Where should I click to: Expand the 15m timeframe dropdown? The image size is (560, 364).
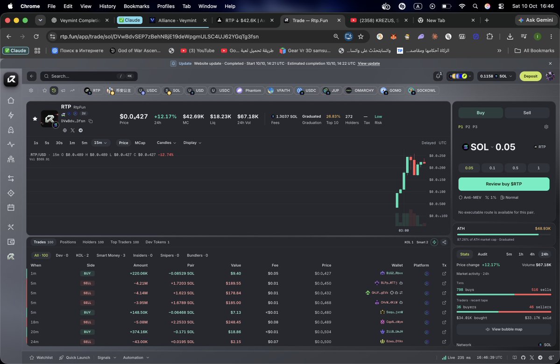pyautogui.click(x=100, y=143)
